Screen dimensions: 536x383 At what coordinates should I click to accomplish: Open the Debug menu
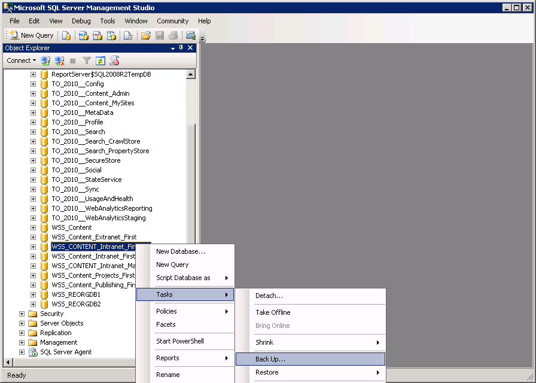tap(81, 21)
